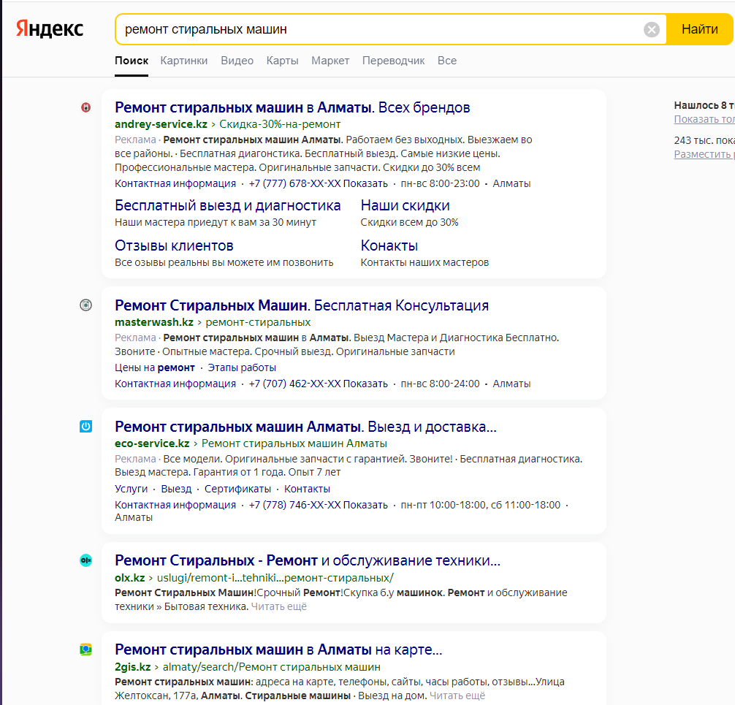Go to the Карты tab

(282, 61)
